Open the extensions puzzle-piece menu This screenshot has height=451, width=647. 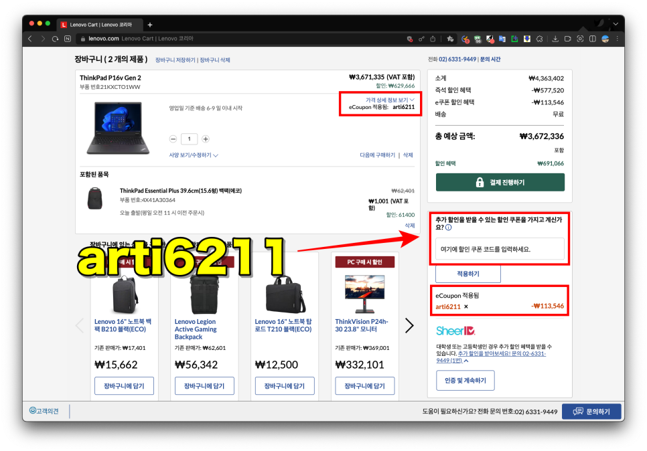pyautogui.click(x=539, y=39)
